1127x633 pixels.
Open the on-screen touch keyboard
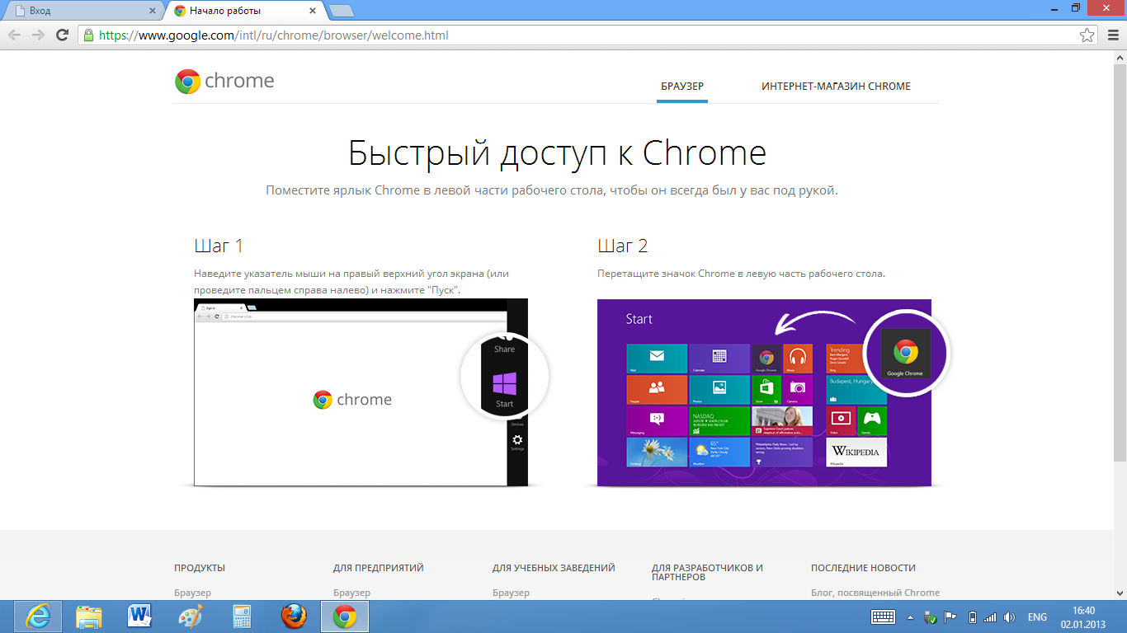tap(884, 617)
